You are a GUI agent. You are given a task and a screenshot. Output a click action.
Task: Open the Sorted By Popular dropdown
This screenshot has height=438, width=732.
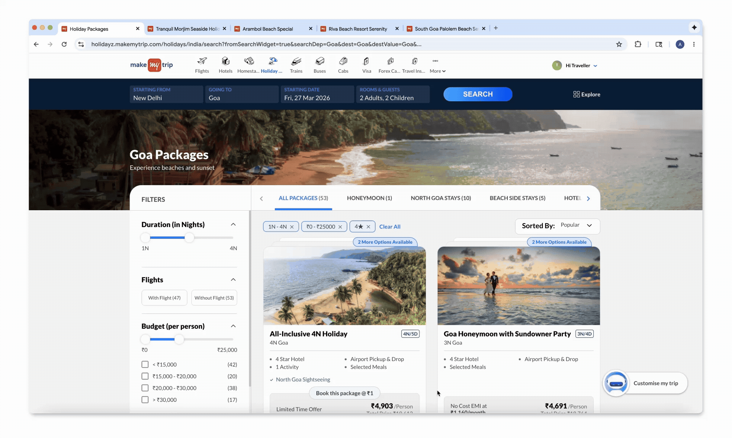pyautogui.click(x=557, y=226)
